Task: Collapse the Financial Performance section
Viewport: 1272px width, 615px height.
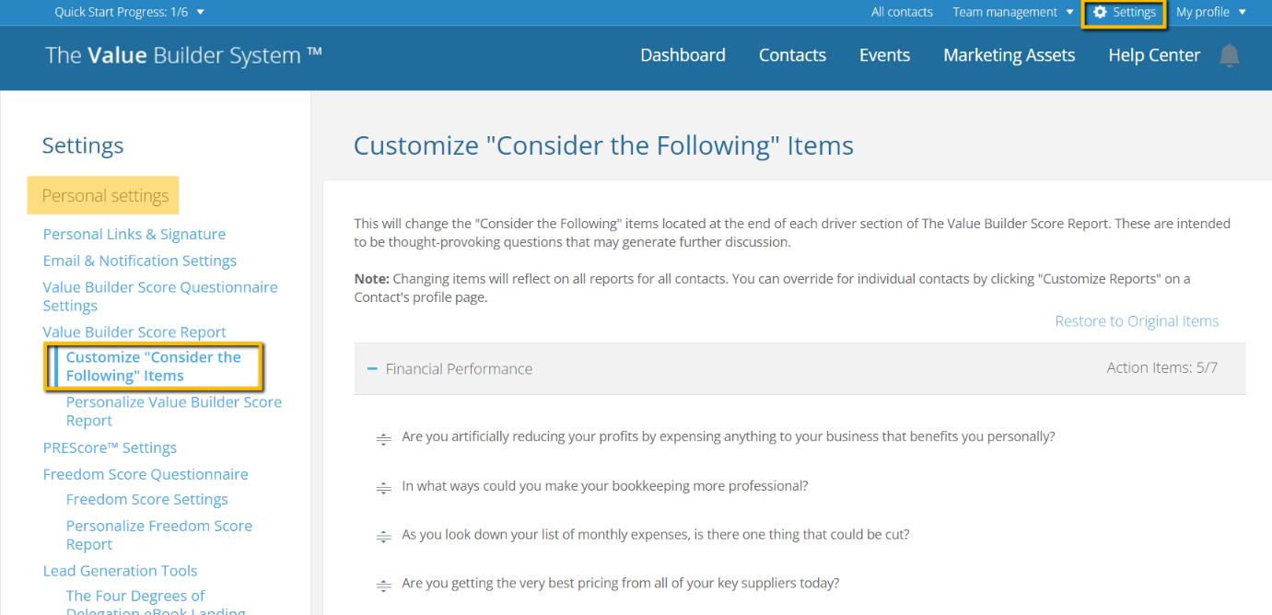Action: point(372,367)
